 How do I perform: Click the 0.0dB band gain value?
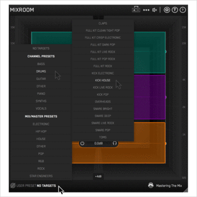pos(99,143)
